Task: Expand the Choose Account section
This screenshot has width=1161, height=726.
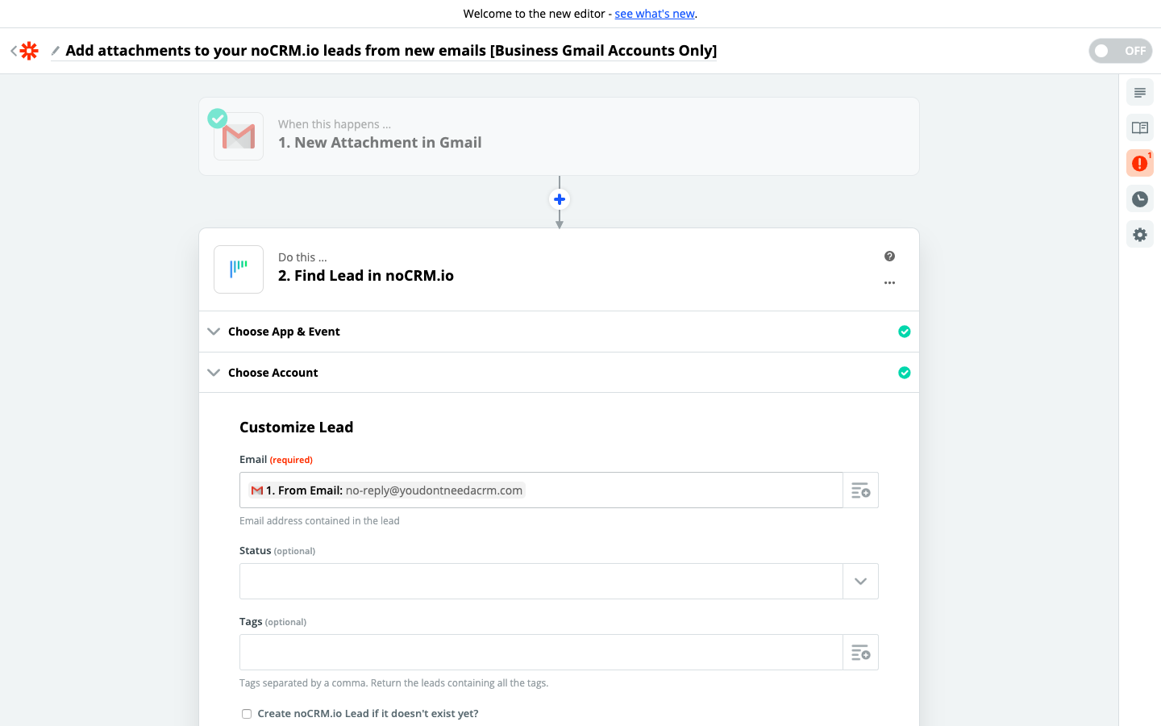Action: click(x=273, y=373)
